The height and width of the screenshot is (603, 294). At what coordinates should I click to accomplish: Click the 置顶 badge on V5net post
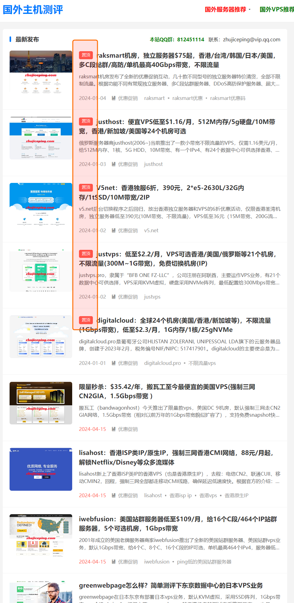point(86,188)
